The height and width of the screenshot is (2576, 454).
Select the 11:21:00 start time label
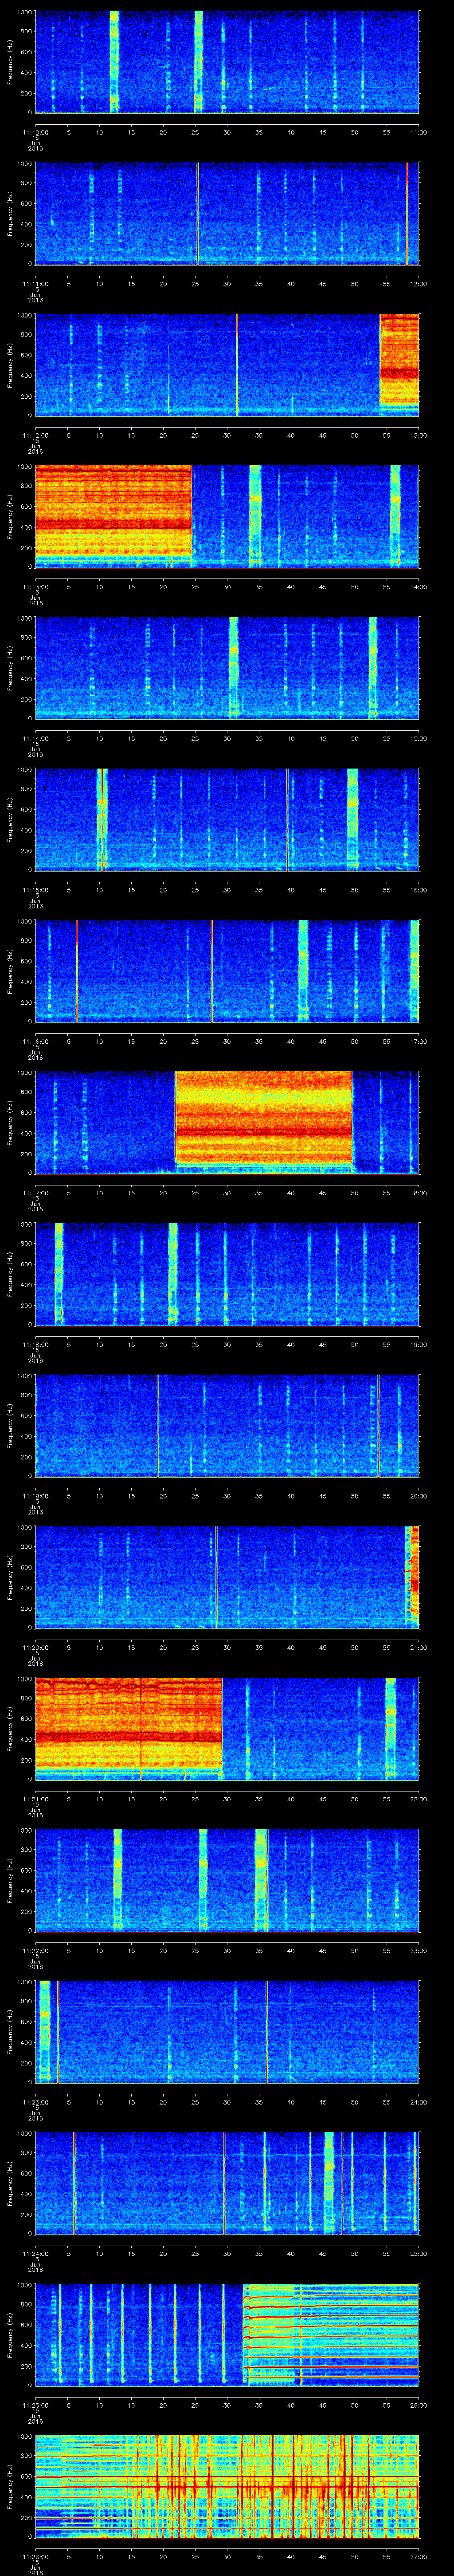[35, 1799]
